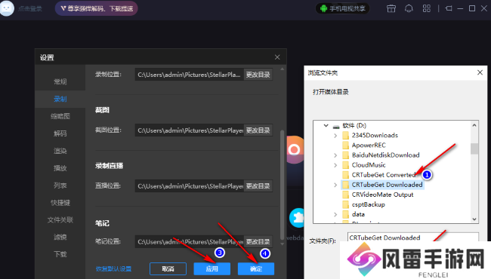Viewport: 491px width, 279px height.
Task: Click the Settings scrollbar up arrow
Action: (283, 69)
